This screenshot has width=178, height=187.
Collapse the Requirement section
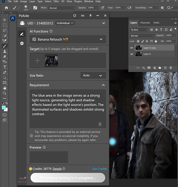103,85
